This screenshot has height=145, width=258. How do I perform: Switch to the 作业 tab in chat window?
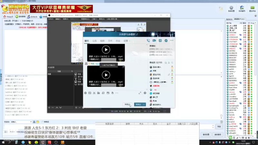(x=118, y=41)
